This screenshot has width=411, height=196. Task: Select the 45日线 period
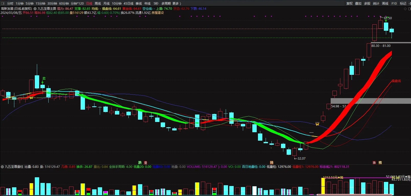click(x=128, y=3)
